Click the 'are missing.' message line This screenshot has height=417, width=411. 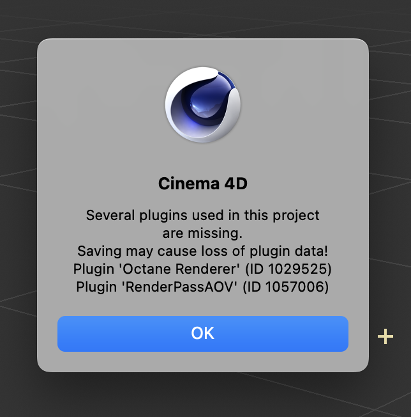(203, 233)
